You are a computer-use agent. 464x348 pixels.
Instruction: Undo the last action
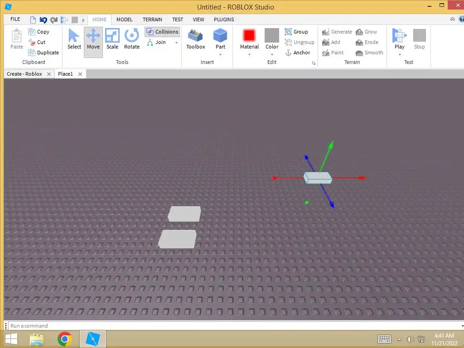pyautogui.click(x=43, y=20)
